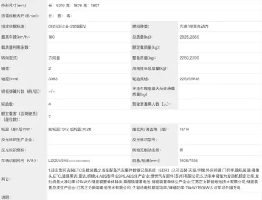The width and height of the screenshot is (262, 200).
Task: Click track value 前轮距:1612 后轮距:1626
Action: pyautogui.click(x=70, y=129)
